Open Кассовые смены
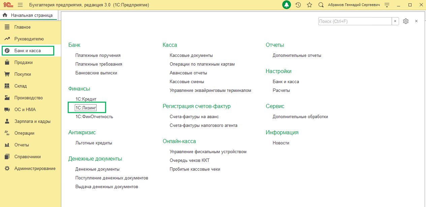This screenshot has width=426, height=207. coord(187,82)
